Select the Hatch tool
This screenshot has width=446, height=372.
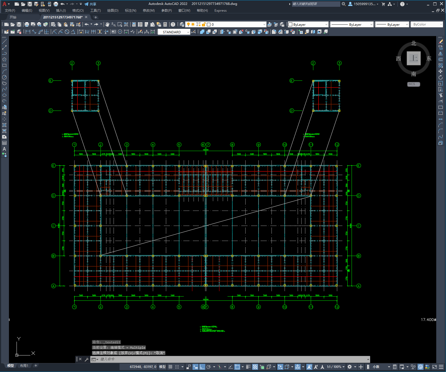click(4, 125)
